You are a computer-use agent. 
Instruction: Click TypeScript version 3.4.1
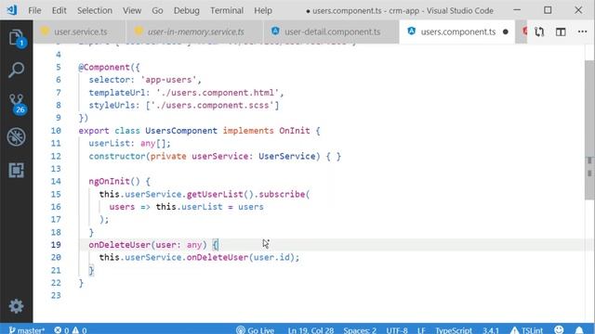tap(491, 330)
